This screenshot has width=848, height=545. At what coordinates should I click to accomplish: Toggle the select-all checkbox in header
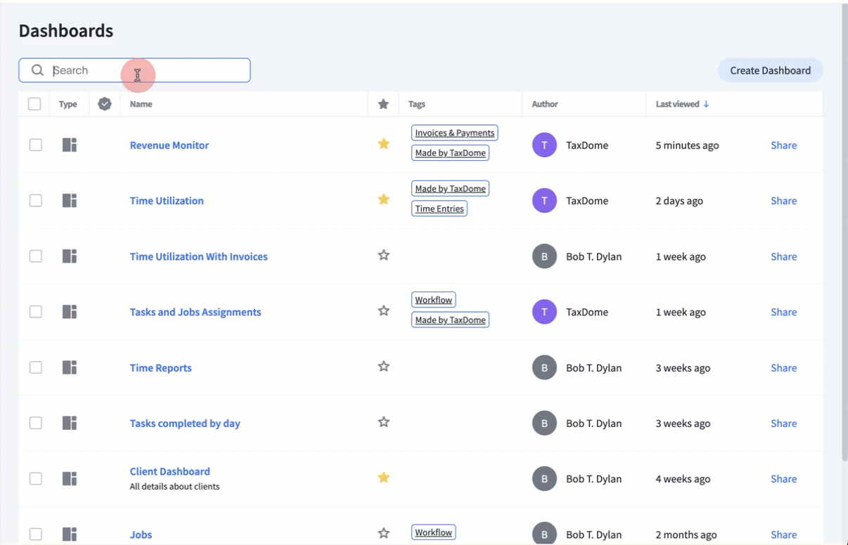34,104
